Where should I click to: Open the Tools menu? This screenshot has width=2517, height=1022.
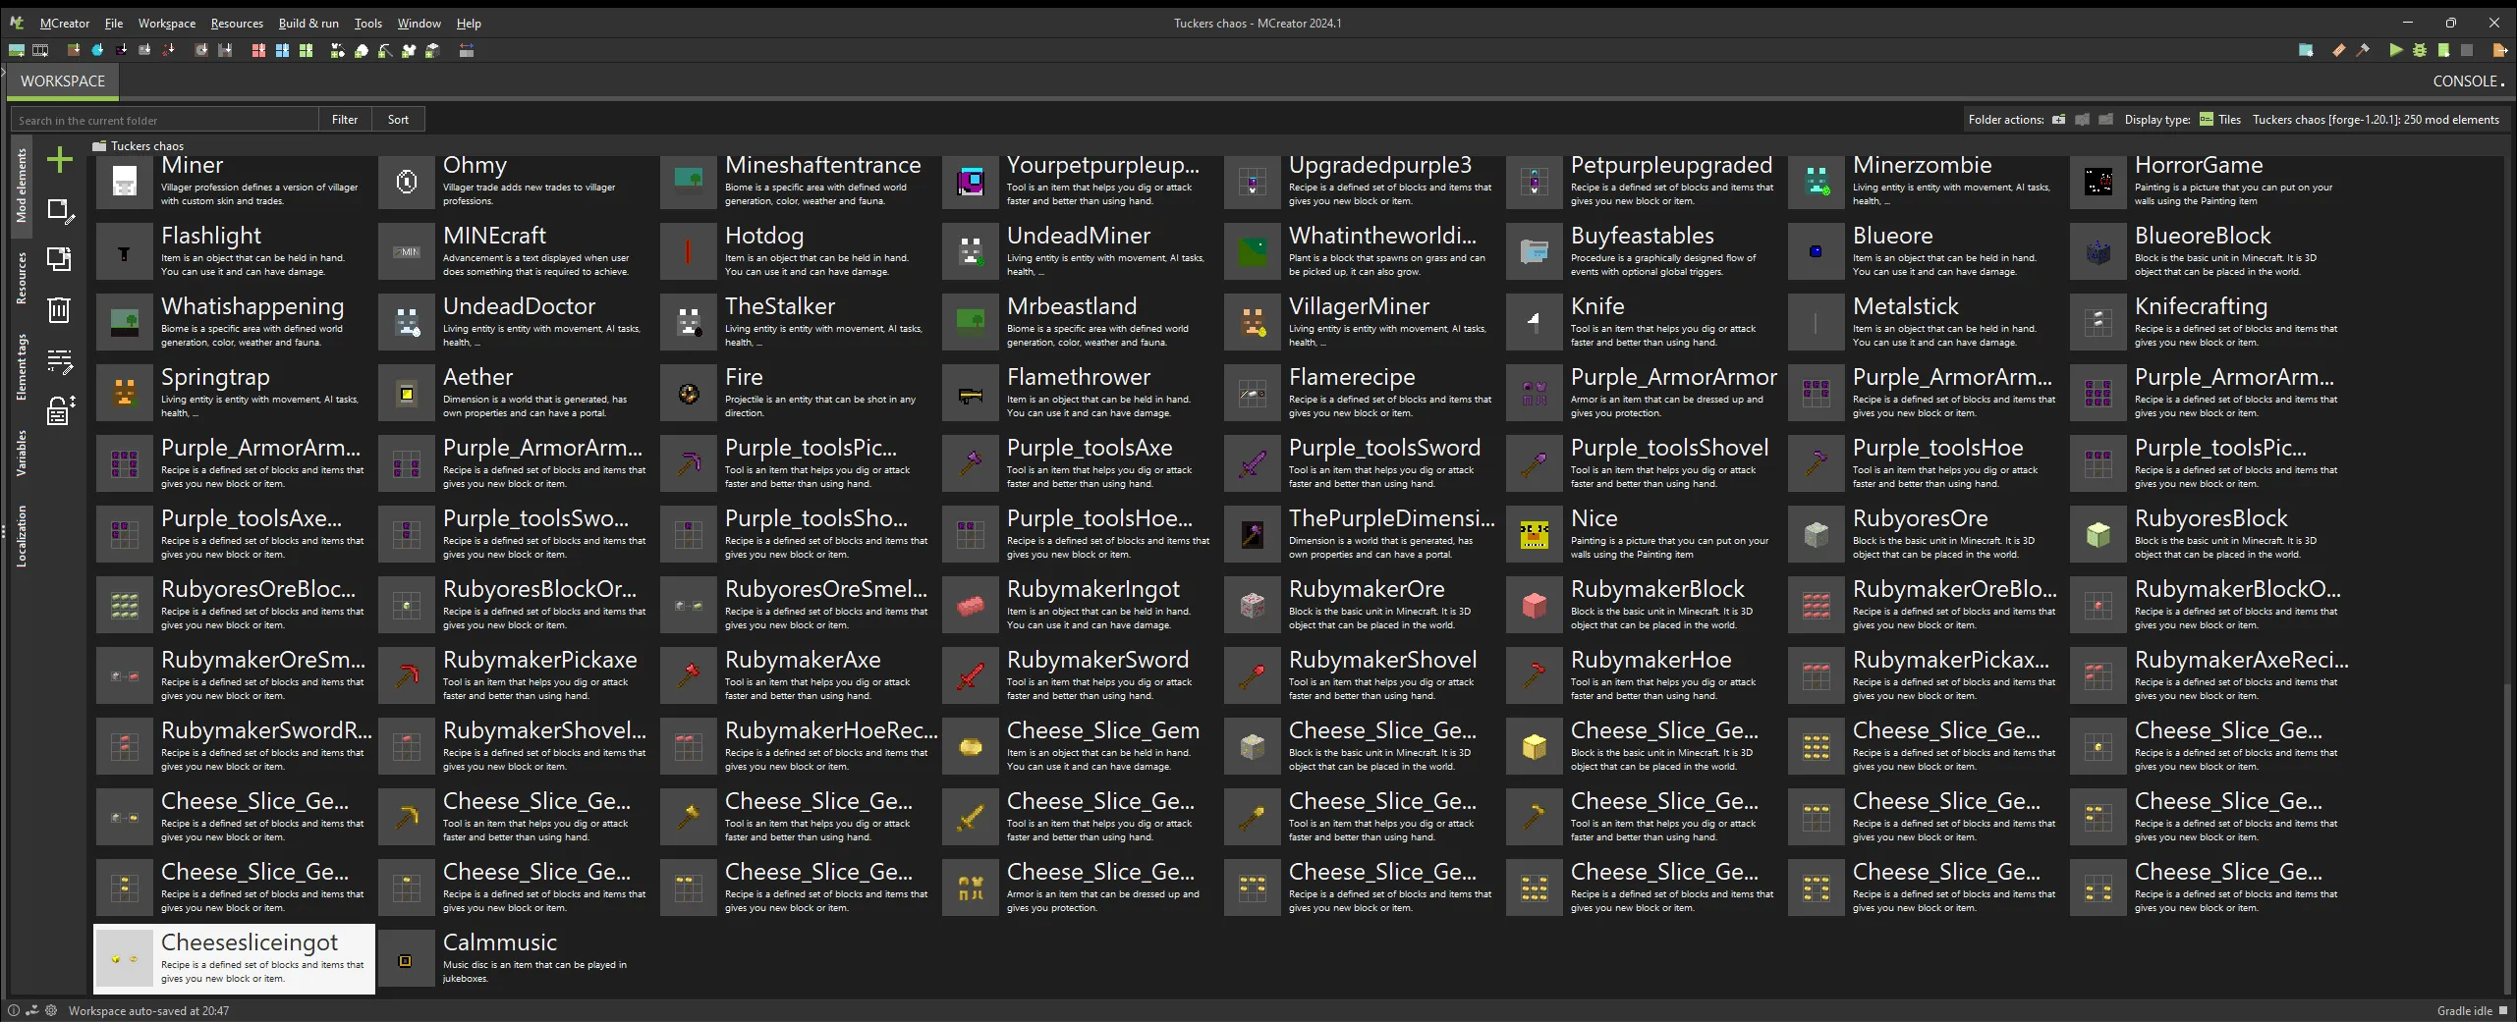368,24
